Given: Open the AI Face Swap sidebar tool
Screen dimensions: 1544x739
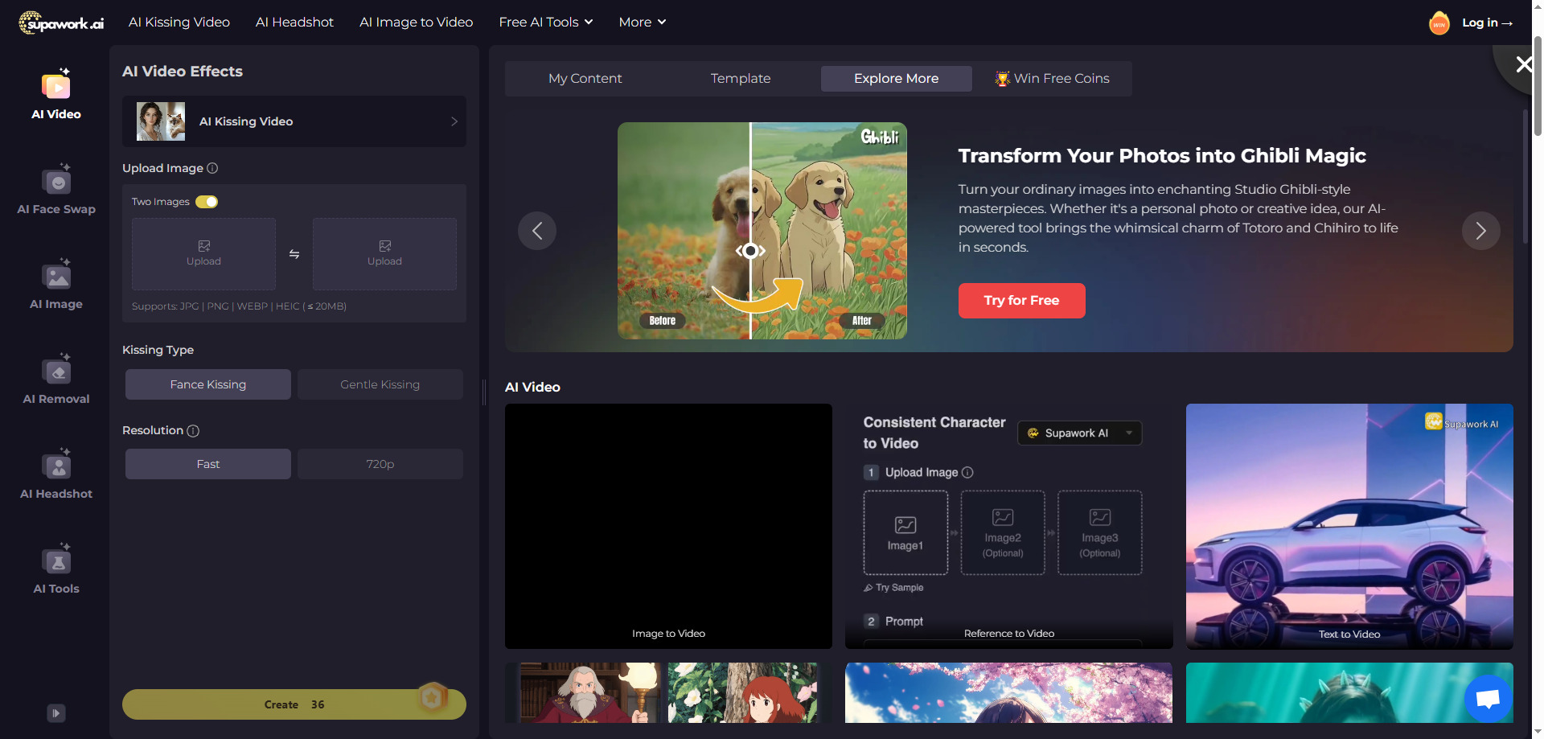Looking at the screenshot, I should coord(56,190).
